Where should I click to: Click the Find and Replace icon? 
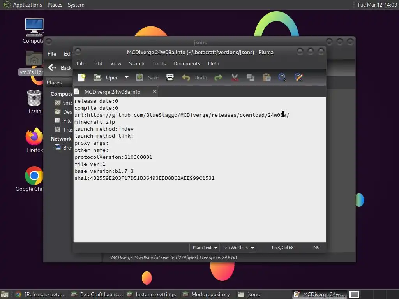tap(299, 77)
